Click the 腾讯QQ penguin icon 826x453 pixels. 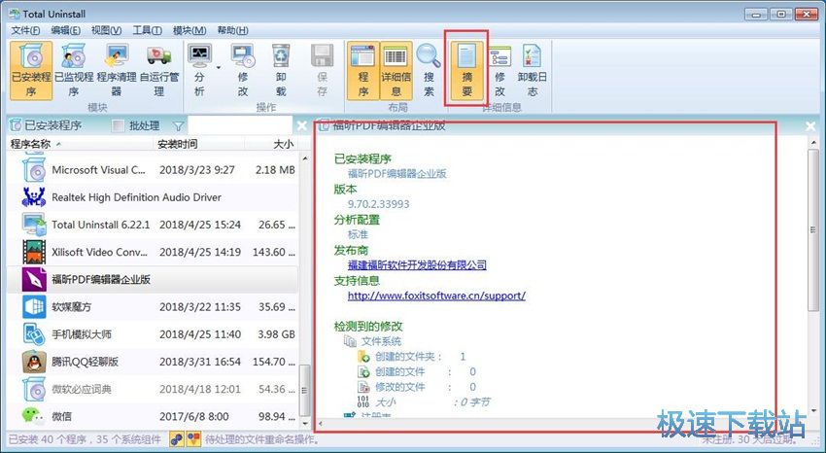click(x=34, y=362)
